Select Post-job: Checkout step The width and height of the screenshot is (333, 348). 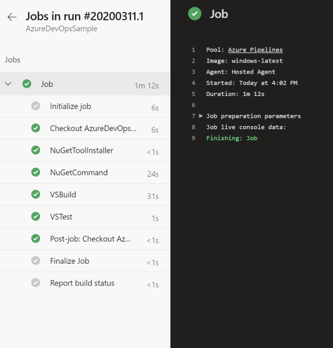[90, 239]
